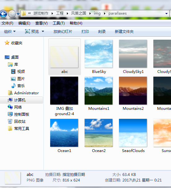Select the Mountains1 image thumbnail
This screenshot has width=171, height=188.
point(99,91)
